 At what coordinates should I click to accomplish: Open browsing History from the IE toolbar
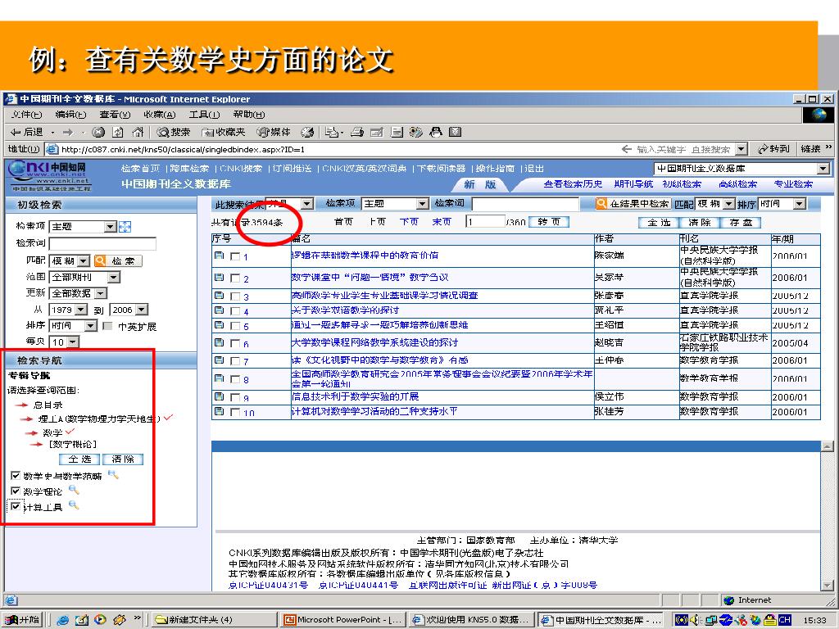(307, 132)
